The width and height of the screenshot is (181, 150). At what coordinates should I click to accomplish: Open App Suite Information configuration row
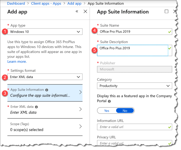45,93
